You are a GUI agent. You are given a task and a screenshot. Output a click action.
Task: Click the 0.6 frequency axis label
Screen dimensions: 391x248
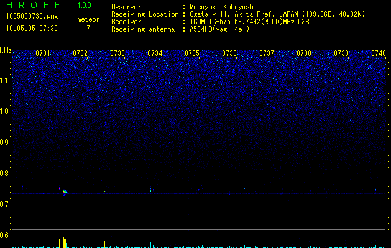pos(6,236)
